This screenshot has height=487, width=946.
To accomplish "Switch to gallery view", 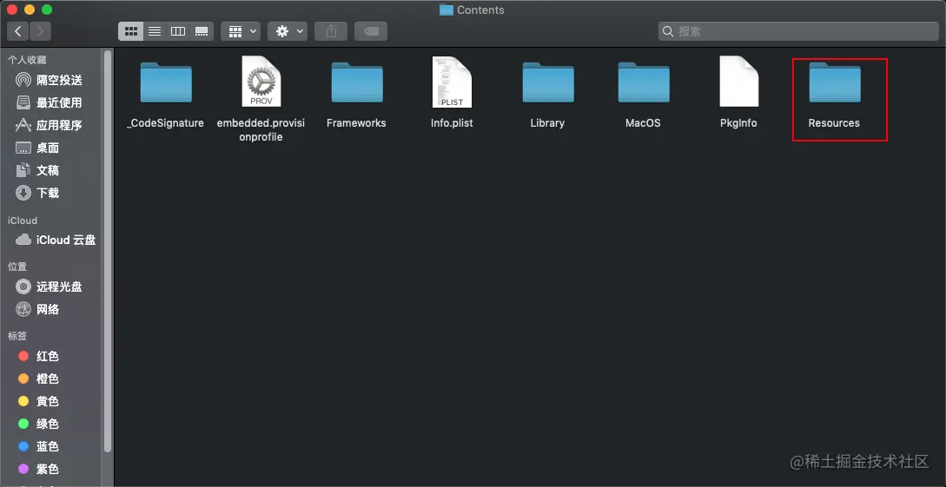I will [x=202, y=31].
